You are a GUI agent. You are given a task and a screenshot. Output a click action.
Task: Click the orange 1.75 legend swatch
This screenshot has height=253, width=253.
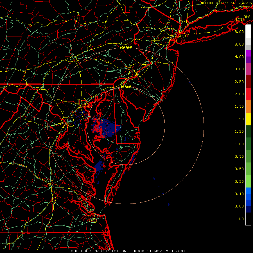[248, 107]
